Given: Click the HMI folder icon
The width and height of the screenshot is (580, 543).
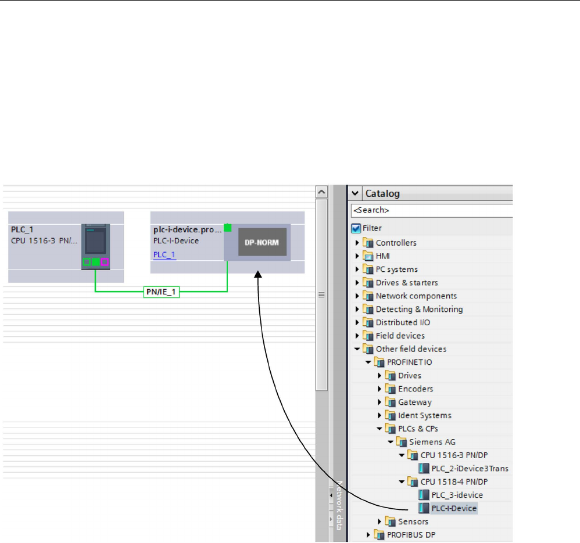Looking at the screenshot, I should (368, 256).
